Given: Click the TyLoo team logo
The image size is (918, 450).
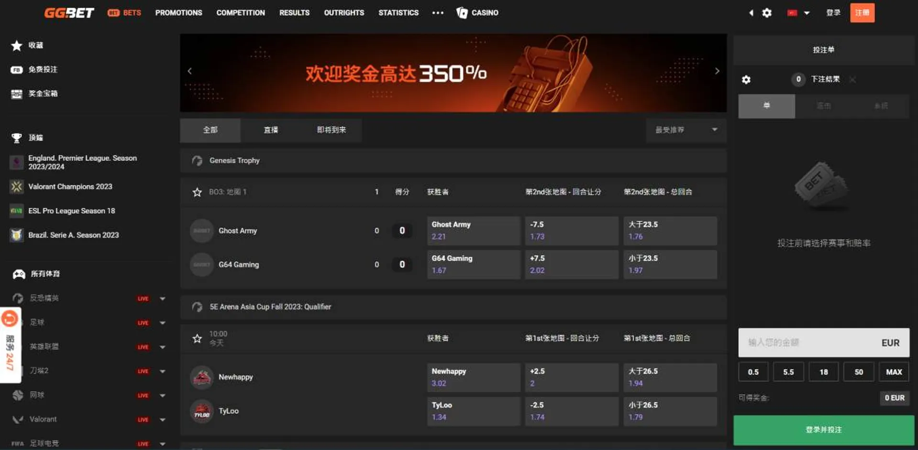Looking at the screenshot, I should 202,411.
